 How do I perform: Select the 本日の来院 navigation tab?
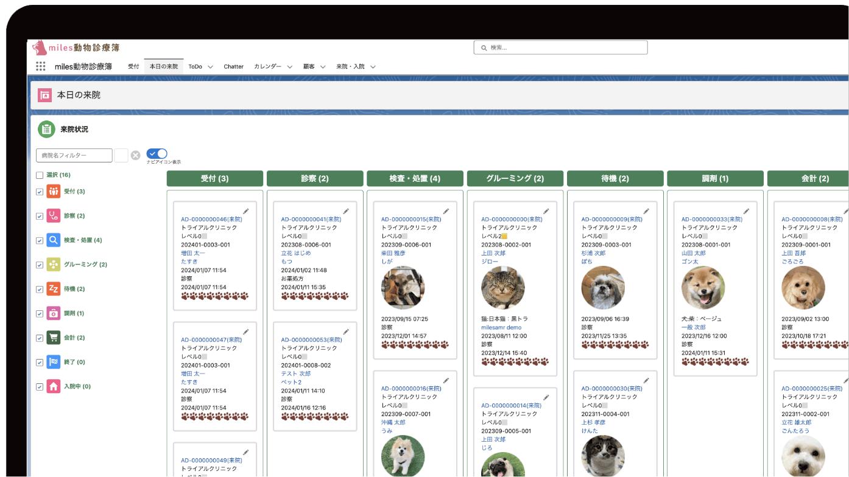click(164, 66)
